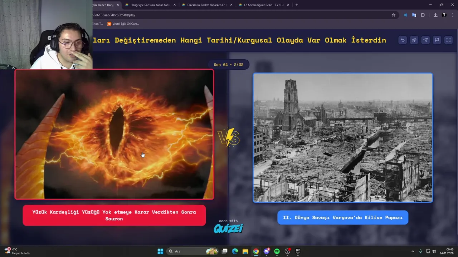Open Epic Games Launcher from the taskbar
Viewport: 458px width, 257px height.
point(298,251)
